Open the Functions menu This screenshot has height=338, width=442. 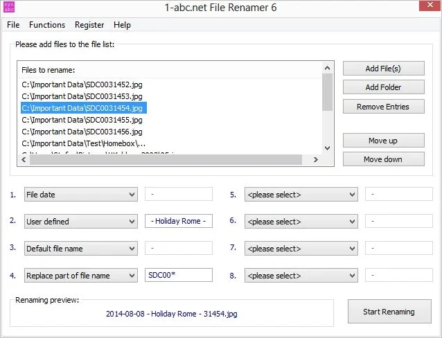pos(47,25)
